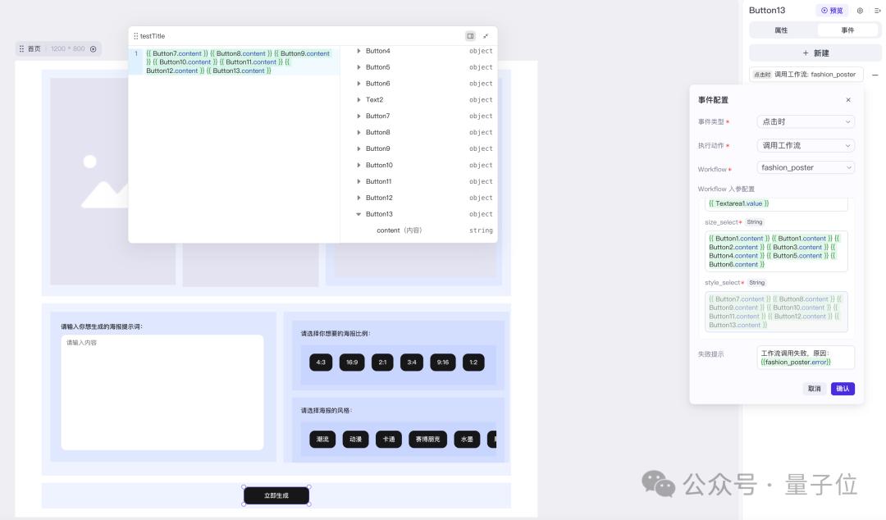Remove the fashion_poster event with the minus icon

[x=875, y=75]
